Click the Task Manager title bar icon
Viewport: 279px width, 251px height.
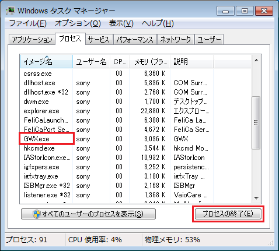[11, 11]
